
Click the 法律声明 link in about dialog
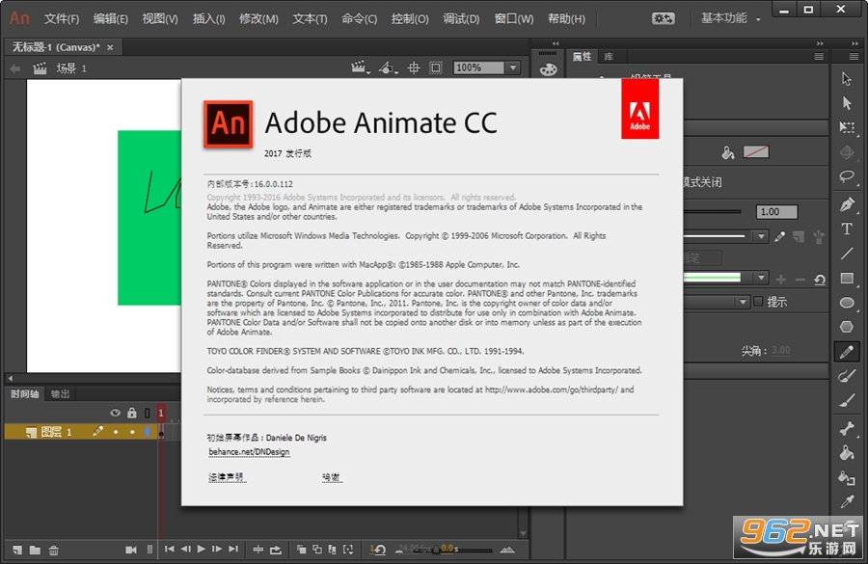227,477
